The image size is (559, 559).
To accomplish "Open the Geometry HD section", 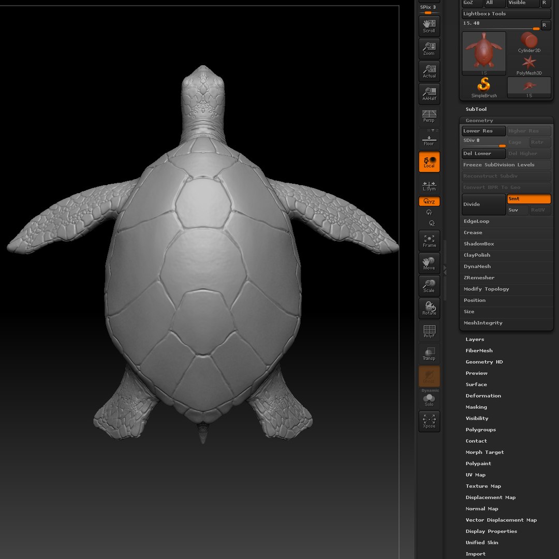I will click(x=484, y=362).
